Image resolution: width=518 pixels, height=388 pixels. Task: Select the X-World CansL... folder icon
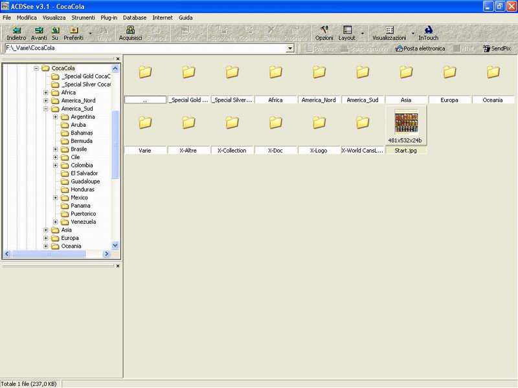(x=363, y=122)
